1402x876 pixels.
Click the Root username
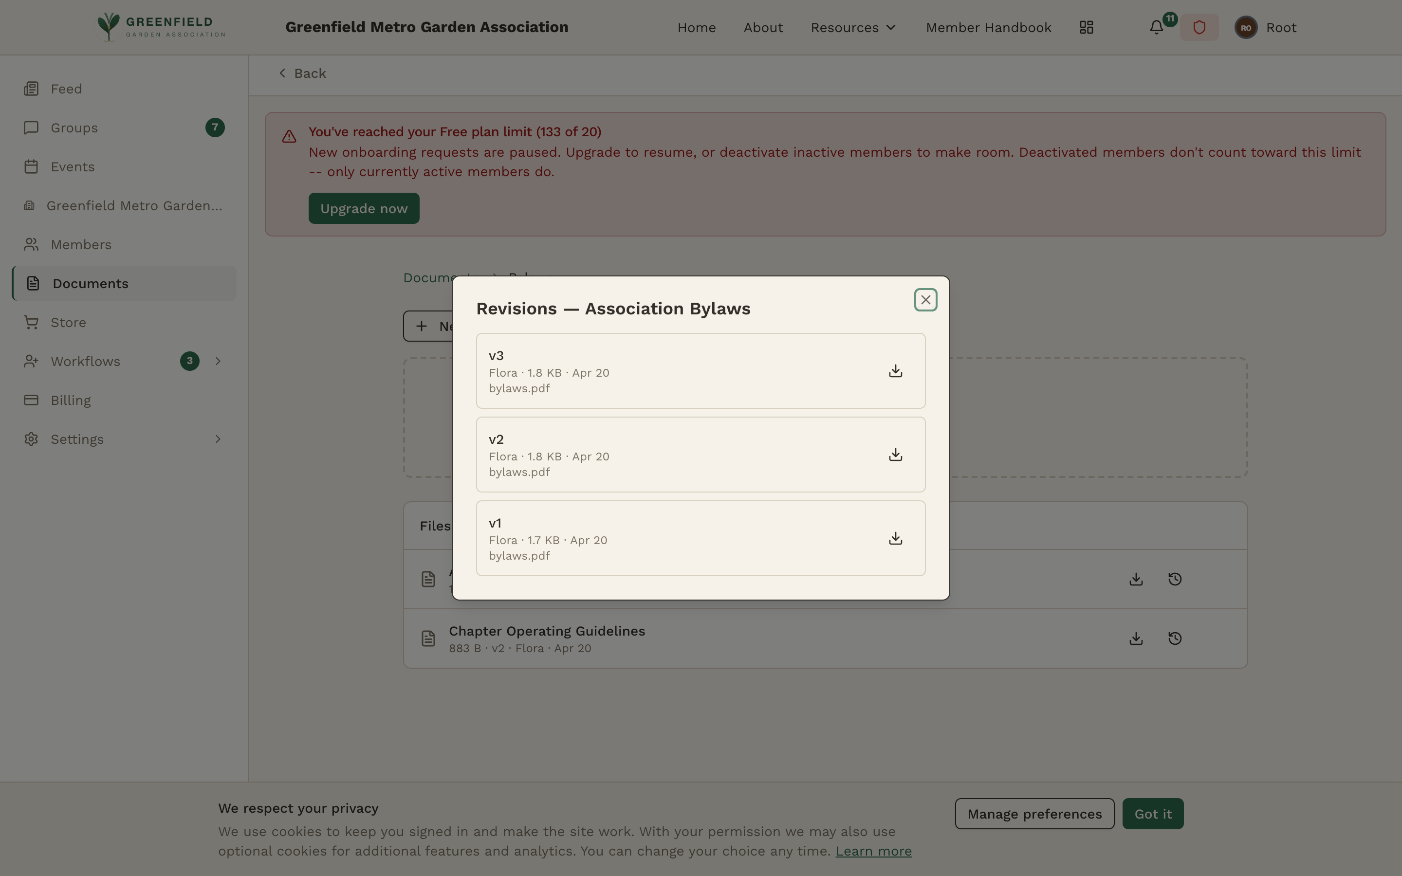click(1281, 27)
